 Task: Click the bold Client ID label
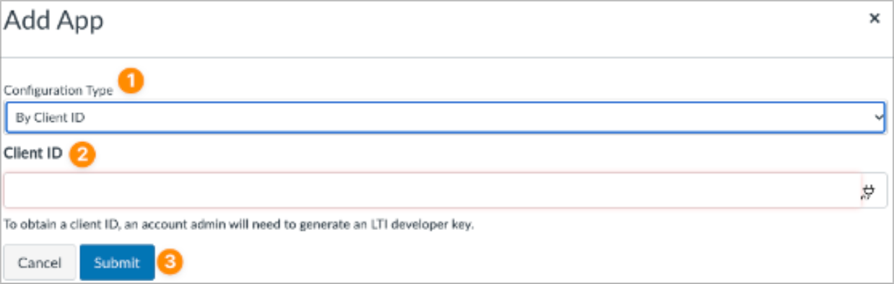point(33,153)
